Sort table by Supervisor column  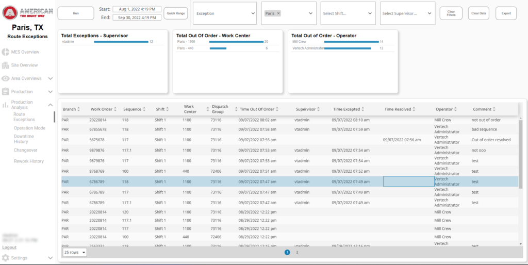coord(318,109)
